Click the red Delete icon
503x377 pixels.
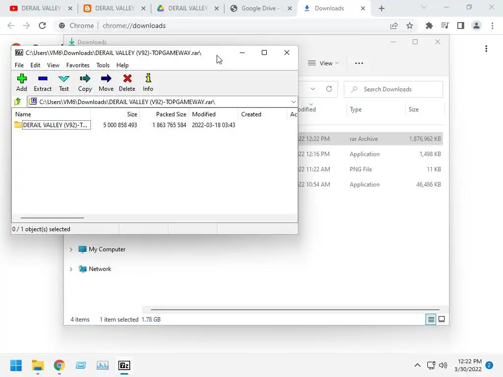(x=127, y=82)
